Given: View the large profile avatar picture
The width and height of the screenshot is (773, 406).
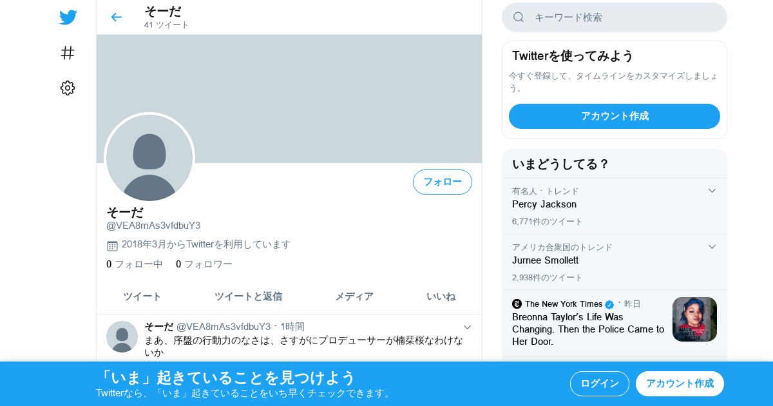Looking at the screenshot, I should click(x=149, y=158).
